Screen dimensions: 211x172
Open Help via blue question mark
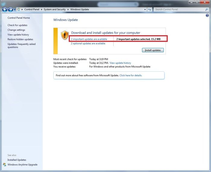207,15
